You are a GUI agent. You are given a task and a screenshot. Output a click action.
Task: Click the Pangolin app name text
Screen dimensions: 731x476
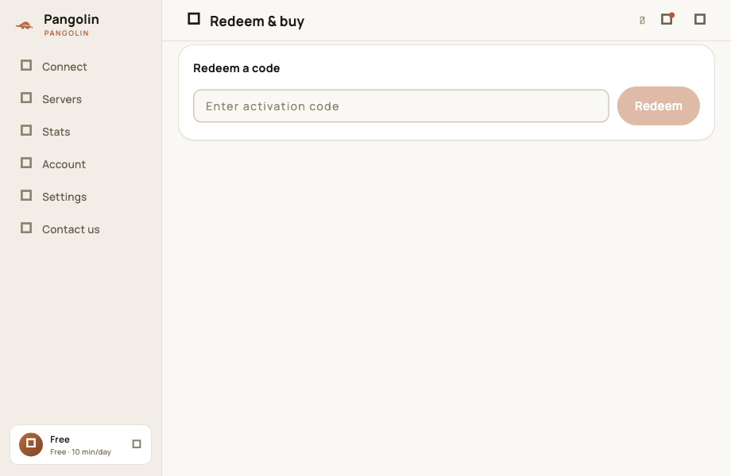[72, 20]
